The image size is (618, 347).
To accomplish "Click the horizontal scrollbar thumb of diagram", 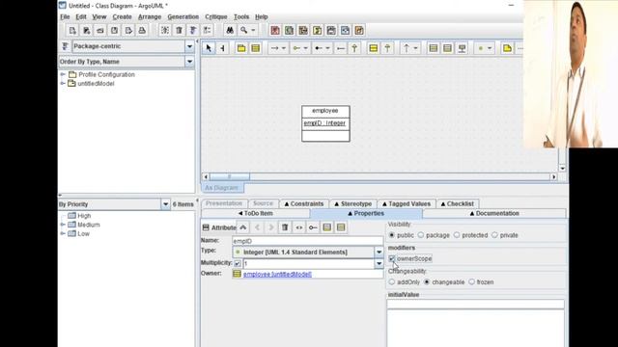I will 230,177.
